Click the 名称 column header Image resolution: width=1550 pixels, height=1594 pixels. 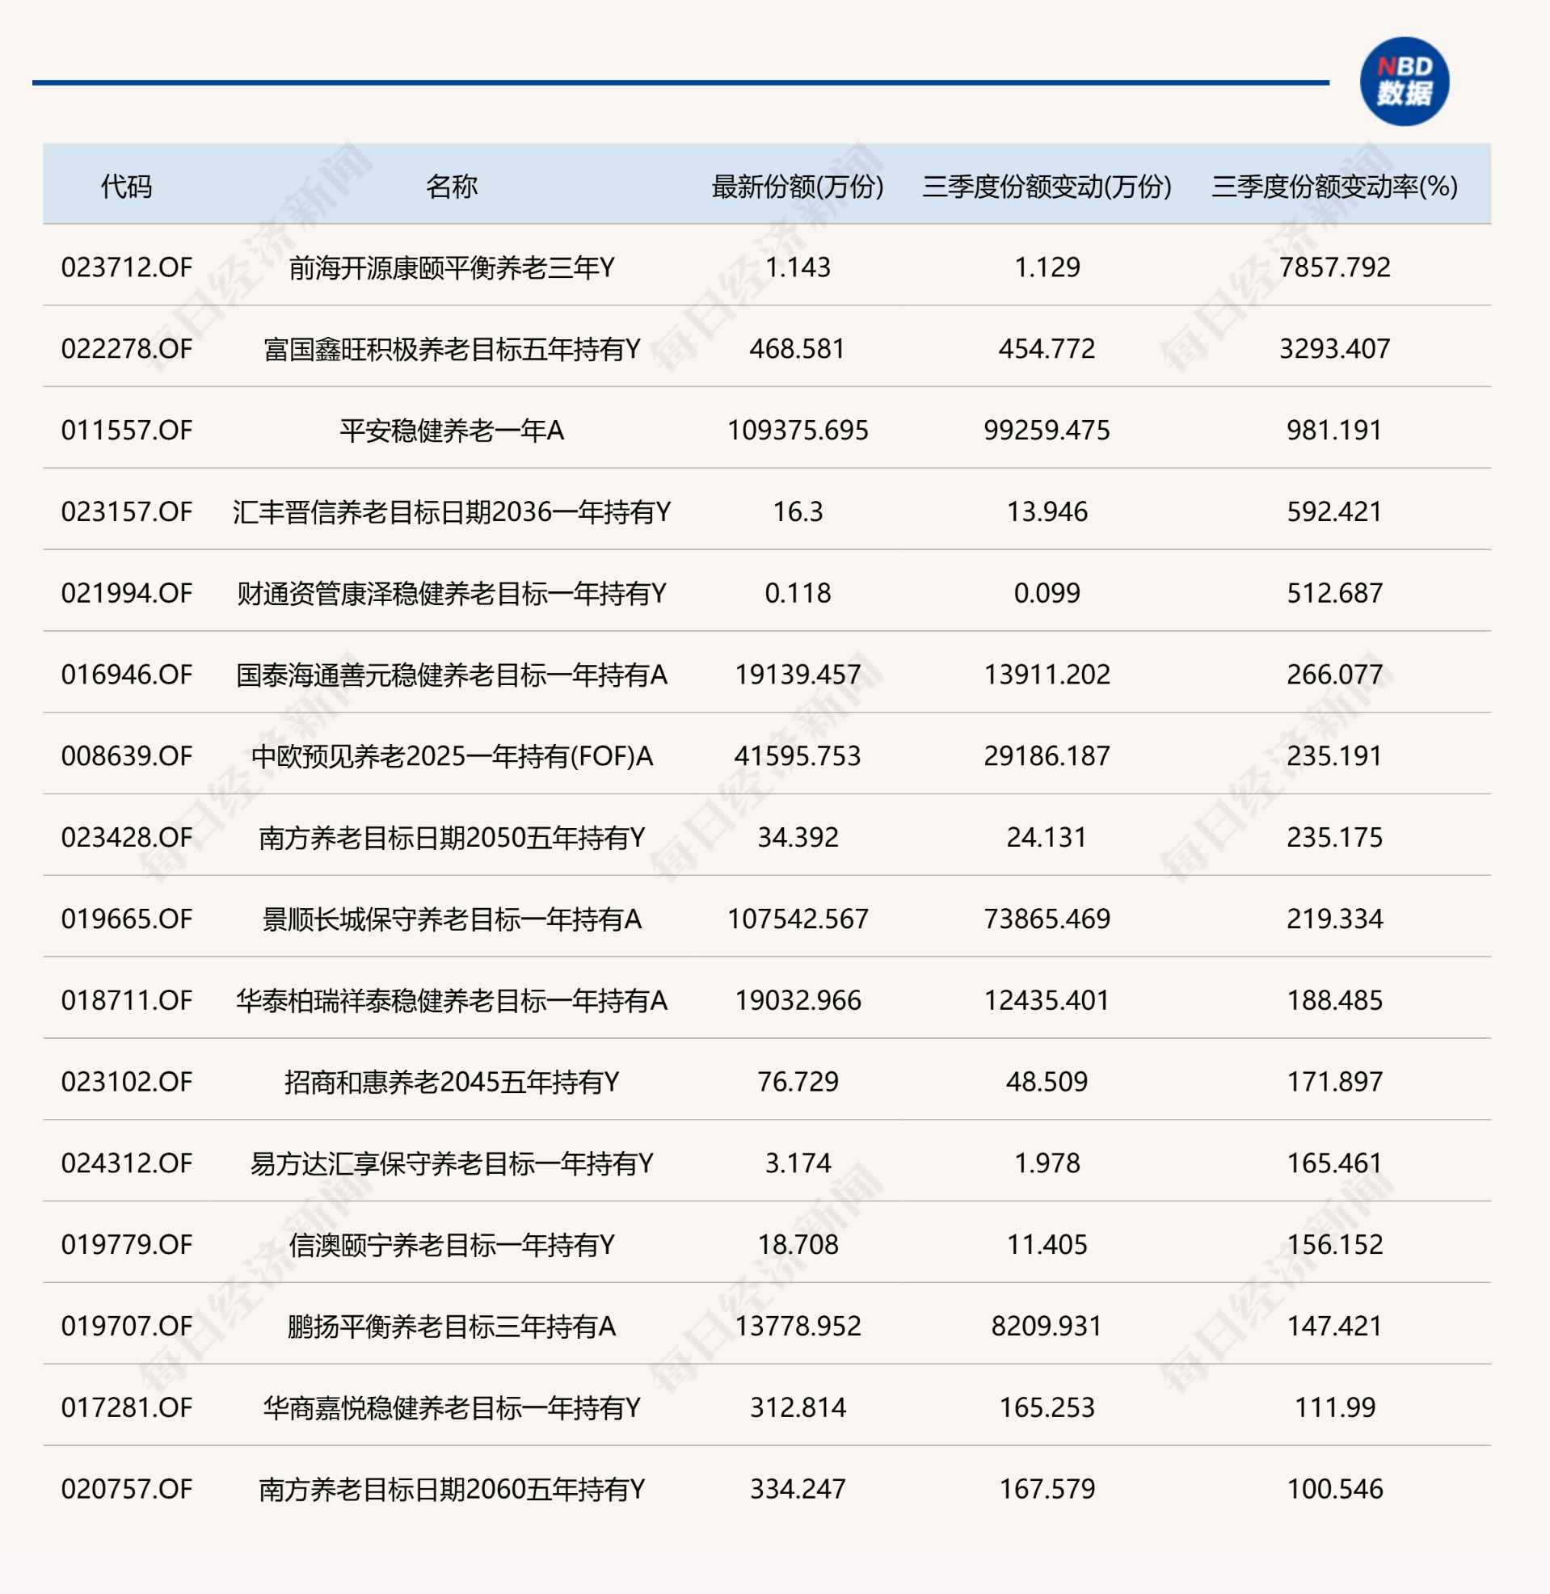(452, 187)
